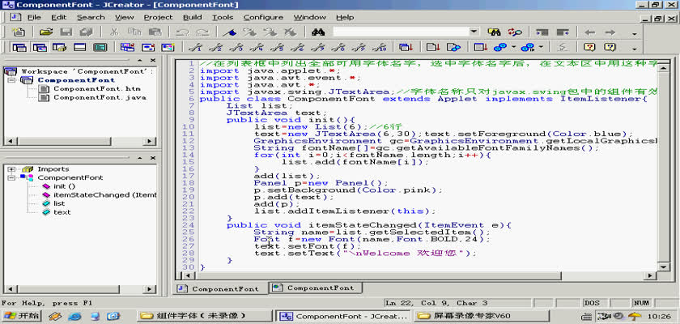Click the line and column status indicator
The width and height of the screenshot is (680, 324).
tap(436, 303)
